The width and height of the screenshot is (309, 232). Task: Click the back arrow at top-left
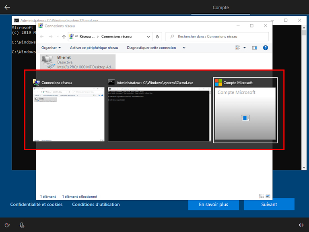point(7,7)
